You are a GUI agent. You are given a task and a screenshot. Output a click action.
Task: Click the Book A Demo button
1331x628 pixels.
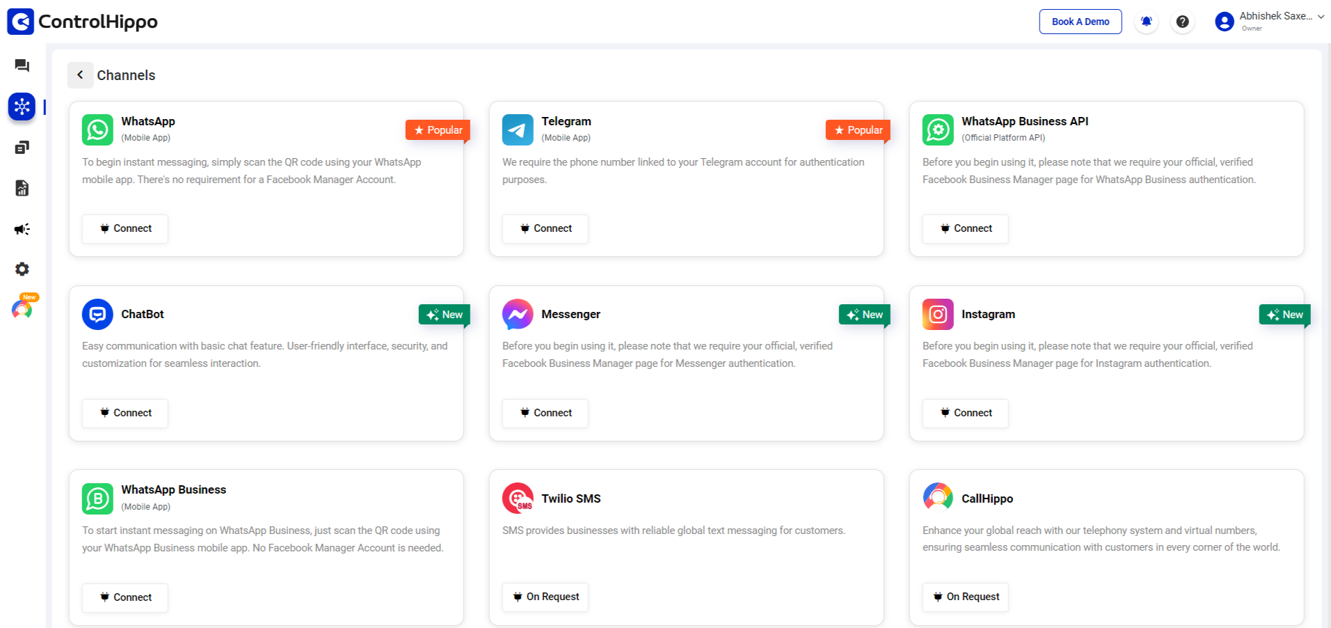coord(1080,22)
